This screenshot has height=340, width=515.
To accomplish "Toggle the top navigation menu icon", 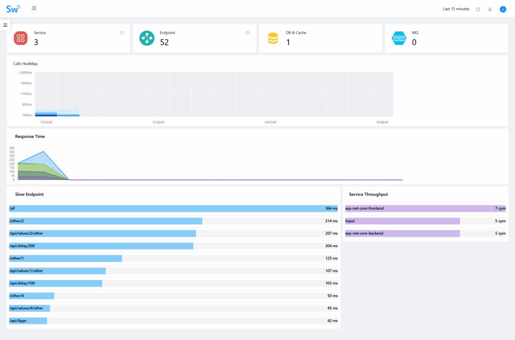I will [34, 9].
